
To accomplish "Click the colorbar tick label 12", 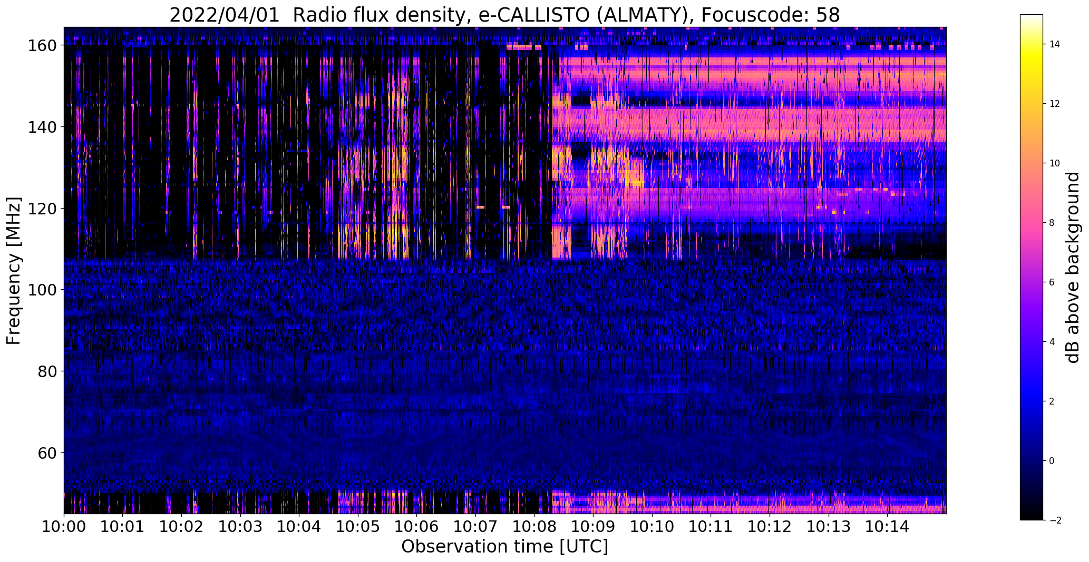I will coord(1055,104).
